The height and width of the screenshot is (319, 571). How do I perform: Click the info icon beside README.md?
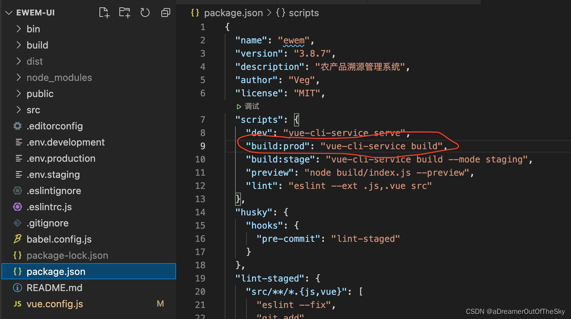tap(17, 287)
